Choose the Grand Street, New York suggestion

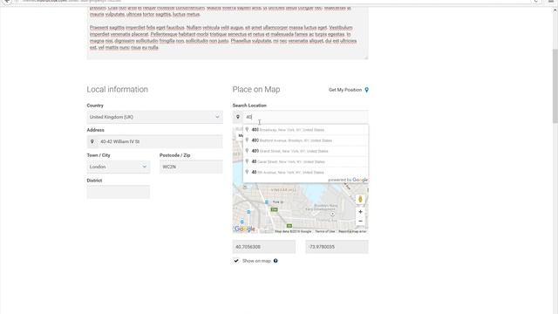click(306, 151)
